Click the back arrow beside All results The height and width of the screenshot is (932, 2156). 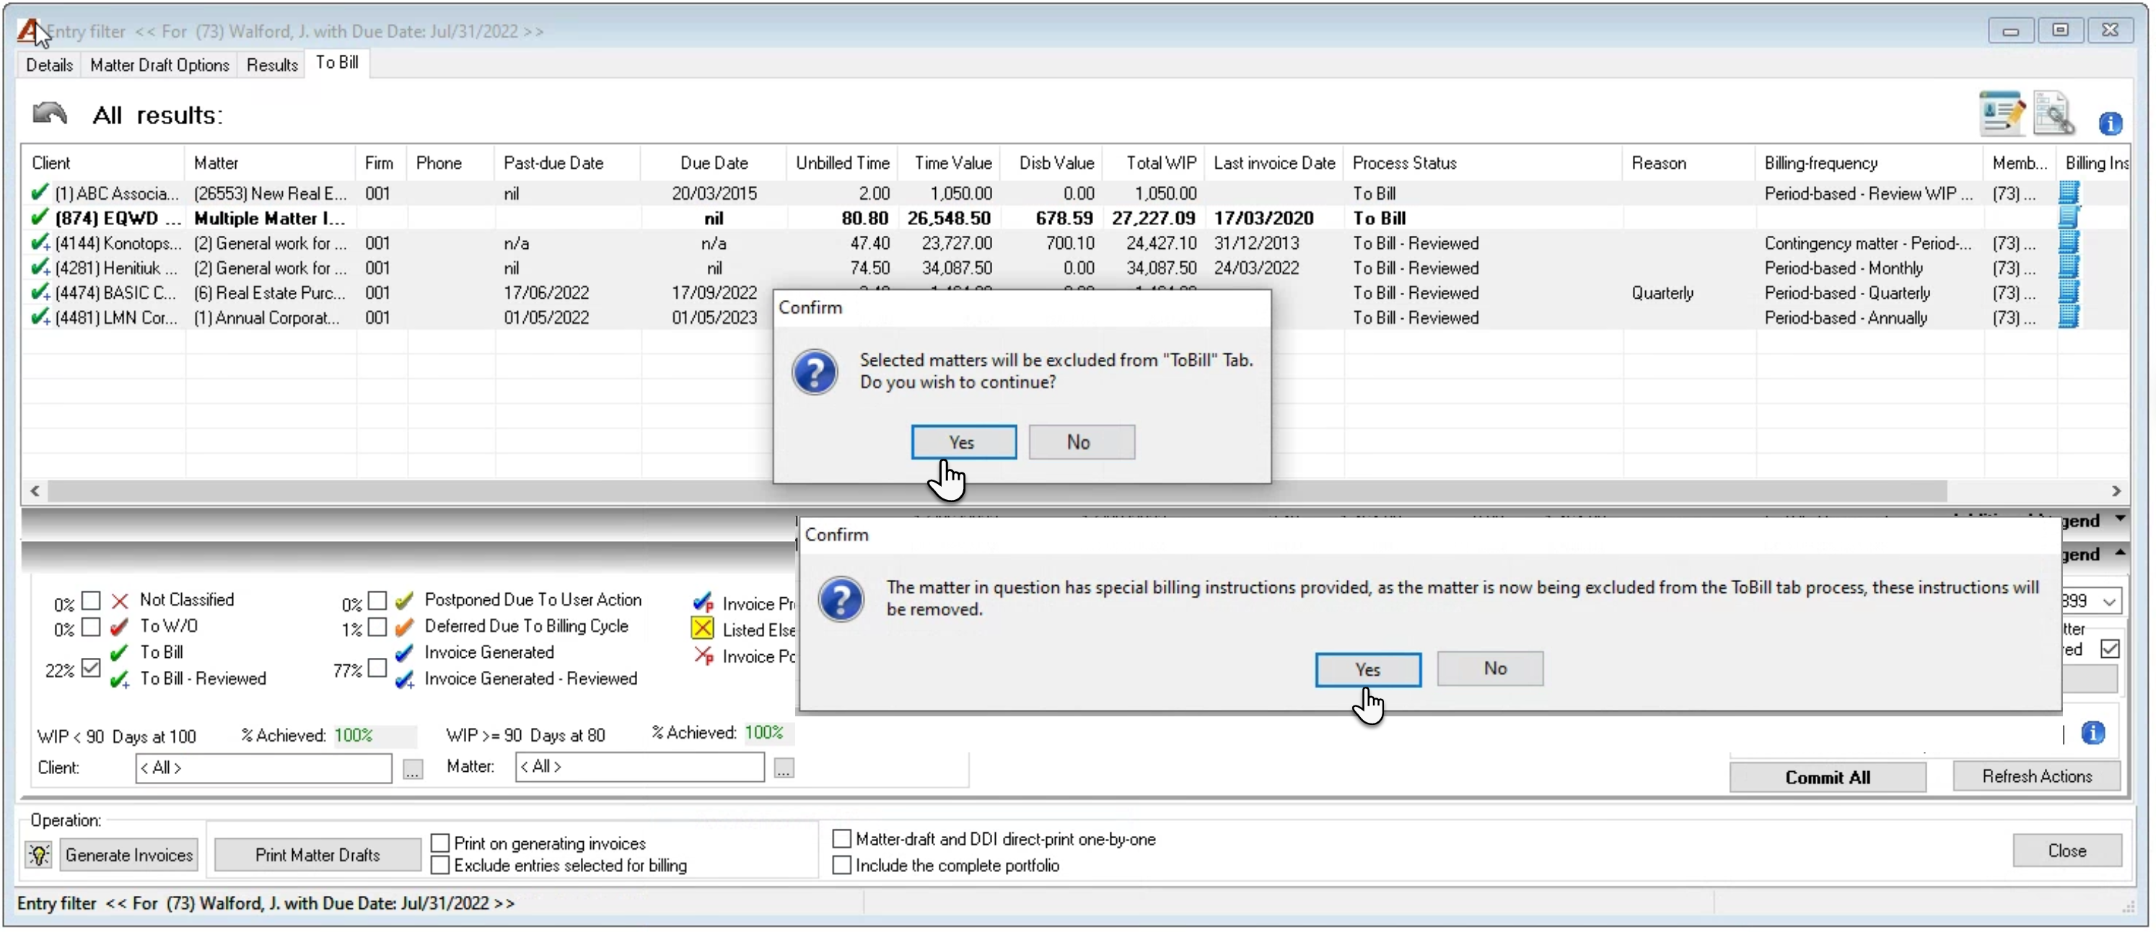click(49, 113)
